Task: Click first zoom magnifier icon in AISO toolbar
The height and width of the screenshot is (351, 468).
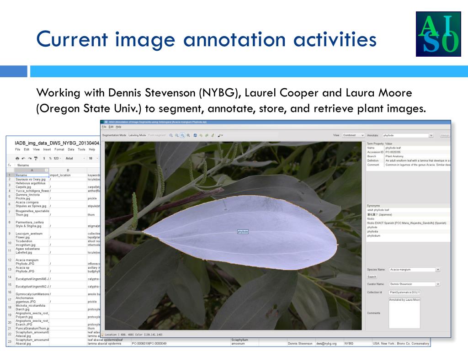Action: click(171, 135)
